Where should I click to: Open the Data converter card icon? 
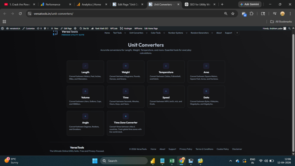click(206, 91)
